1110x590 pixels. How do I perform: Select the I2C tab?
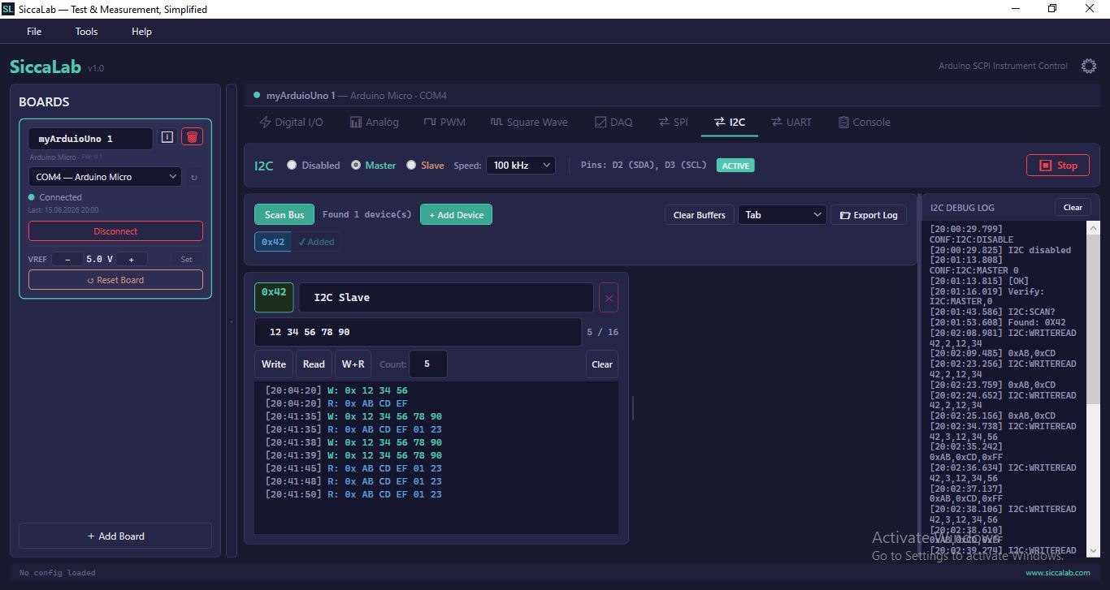(x=729, y=122)
